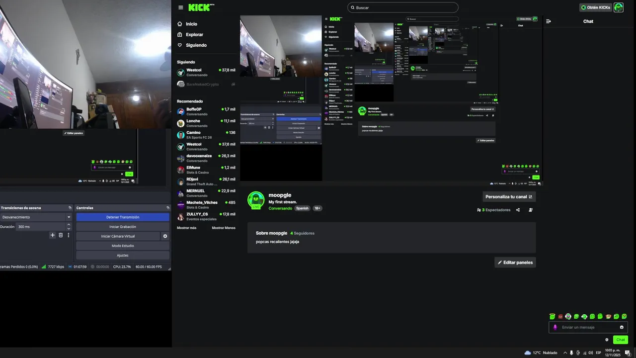This screenshot has height=358, width=636.
Task: Increase the Duración value with up arrow
Action: (x=69, y=225)
